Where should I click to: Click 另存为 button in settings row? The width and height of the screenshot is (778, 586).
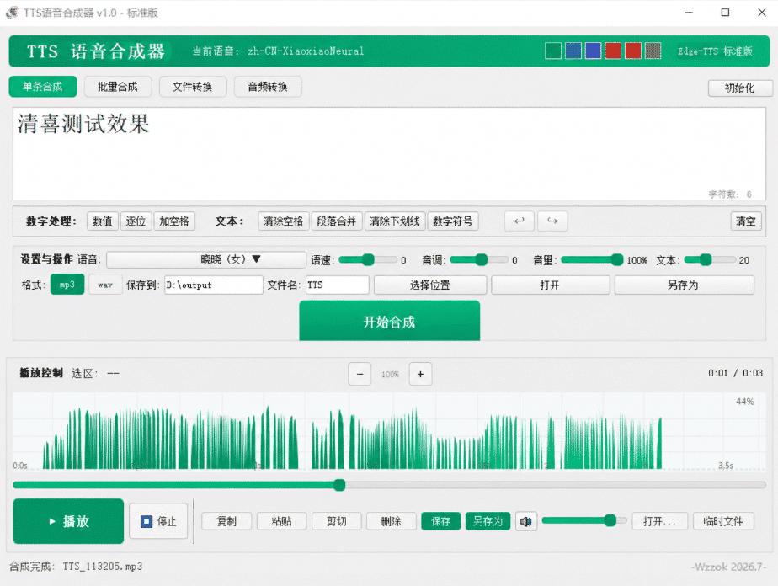685,285
